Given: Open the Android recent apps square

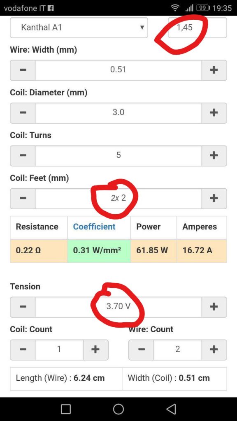Looking at the screenshot, I should [66, 409].
